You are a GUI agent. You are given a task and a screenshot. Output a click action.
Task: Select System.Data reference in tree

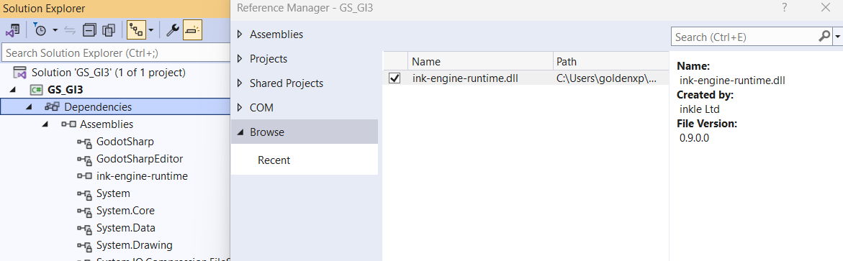pyautogui.click(x=125, y=228)
